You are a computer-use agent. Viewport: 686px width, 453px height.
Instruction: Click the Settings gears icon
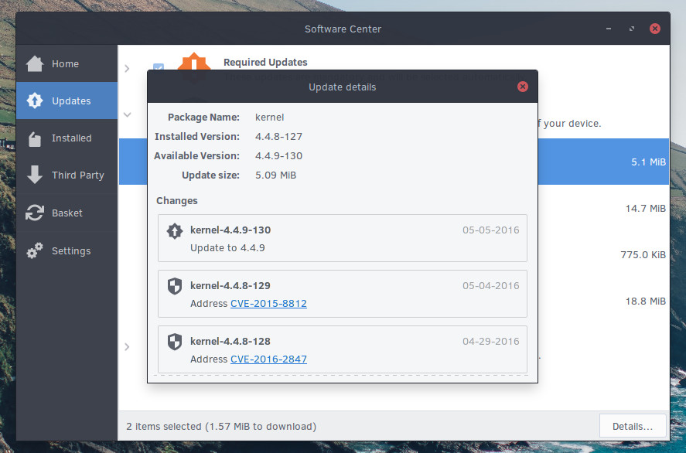tap(35, 251)
